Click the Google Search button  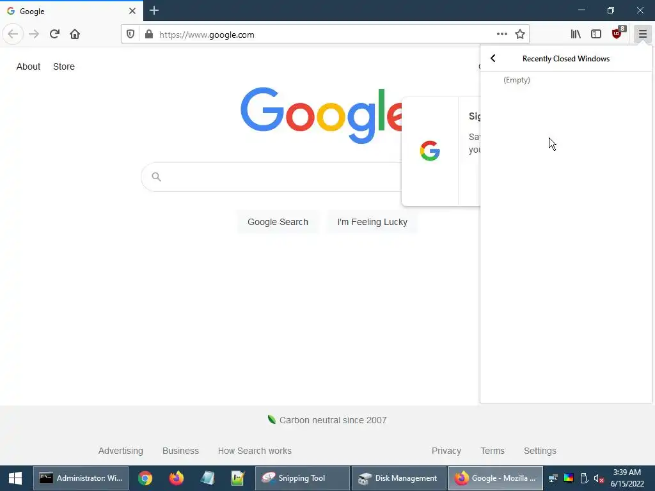pyautogui.click(x=278, y=222)
